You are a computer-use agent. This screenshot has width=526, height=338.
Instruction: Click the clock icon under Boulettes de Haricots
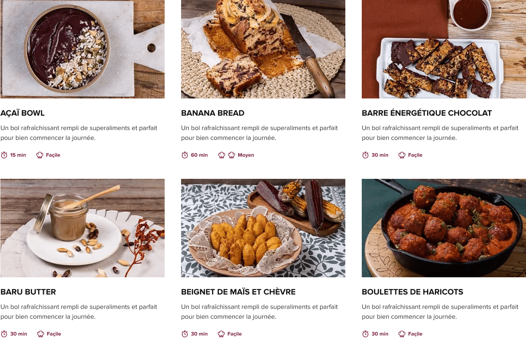(365, 334)
